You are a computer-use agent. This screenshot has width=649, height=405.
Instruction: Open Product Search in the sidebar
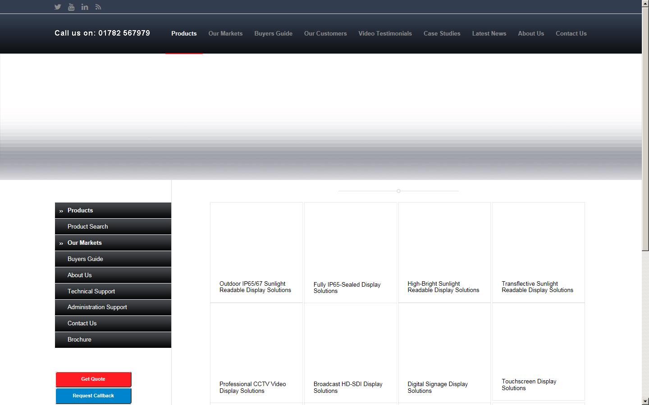tap(87, 226)
